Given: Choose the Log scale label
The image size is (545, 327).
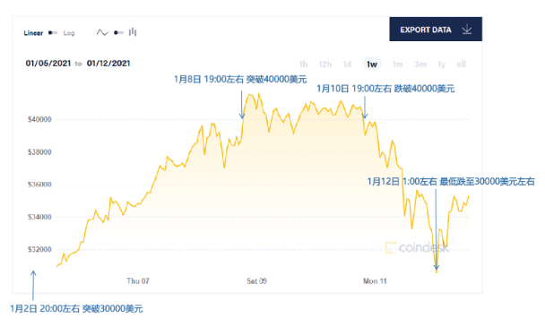Looking at the screenshot, I should tap(69, 32).
